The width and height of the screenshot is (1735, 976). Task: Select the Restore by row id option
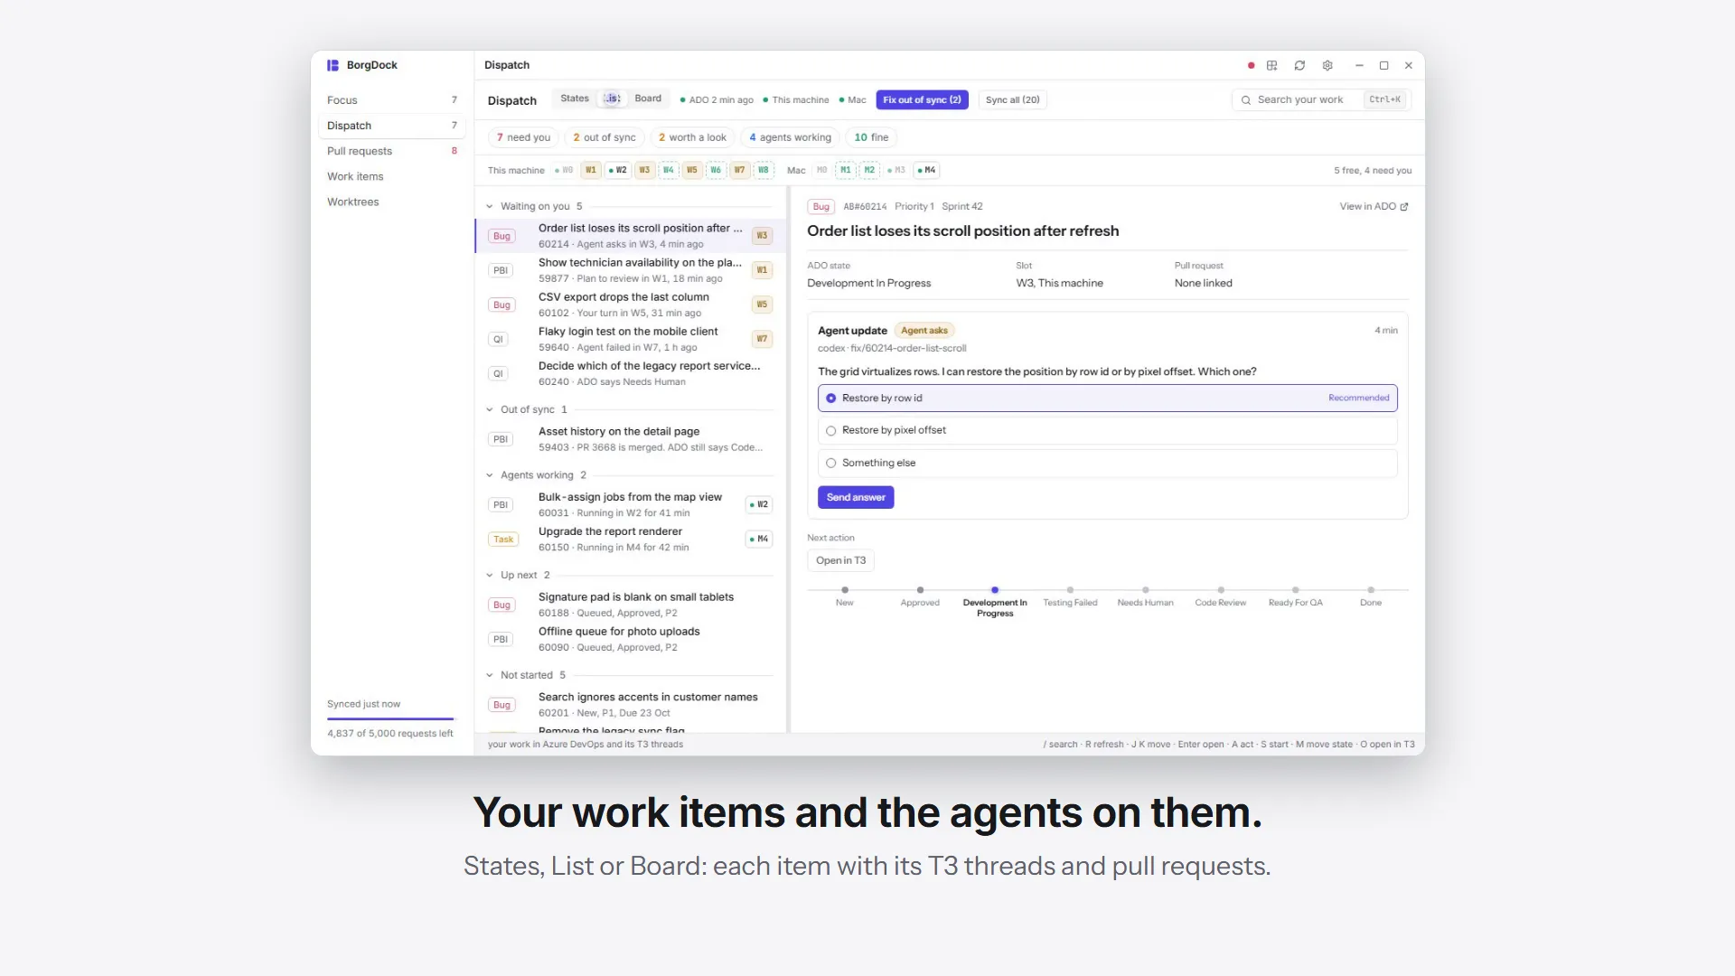click(x=1107, y=398)
